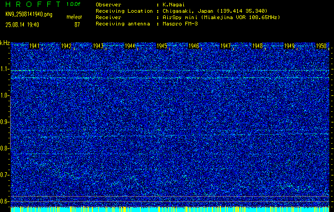
Task: Click the 1.1 frequency axis label
Action: [4, 69]
